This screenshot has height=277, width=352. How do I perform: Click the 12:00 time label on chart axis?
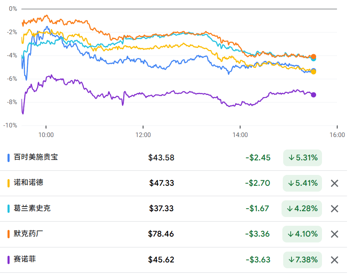click(143, 135)
